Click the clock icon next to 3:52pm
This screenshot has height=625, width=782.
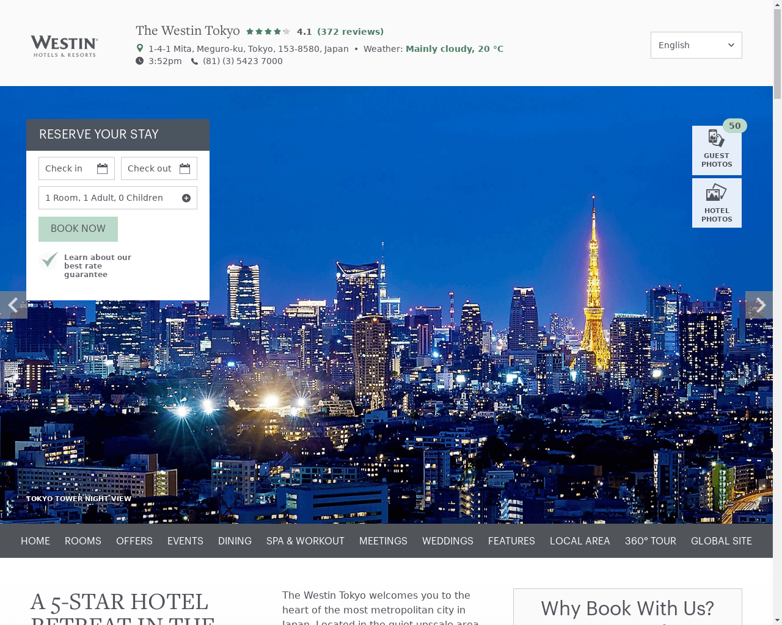pyautogui.click(x=139, y=61)
